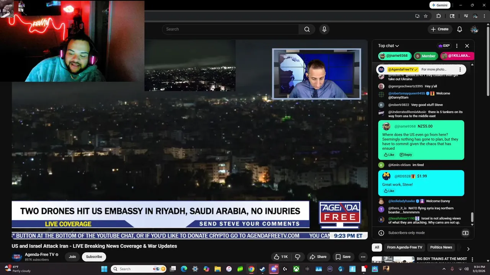Show hidden system tray icons
The image size is (490, 275).
click(444, 269)
